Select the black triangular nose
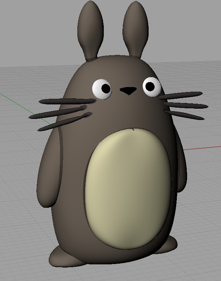This screenshot has width=221, height=281. (x=128, y=91)
